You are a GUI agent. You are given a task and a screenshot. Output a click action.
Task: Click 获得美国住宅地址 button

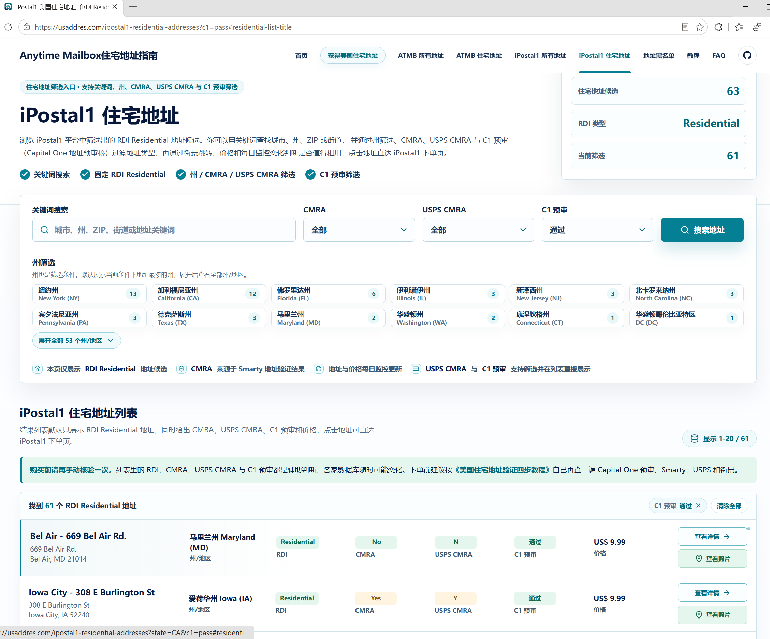[x=353, y=55]
